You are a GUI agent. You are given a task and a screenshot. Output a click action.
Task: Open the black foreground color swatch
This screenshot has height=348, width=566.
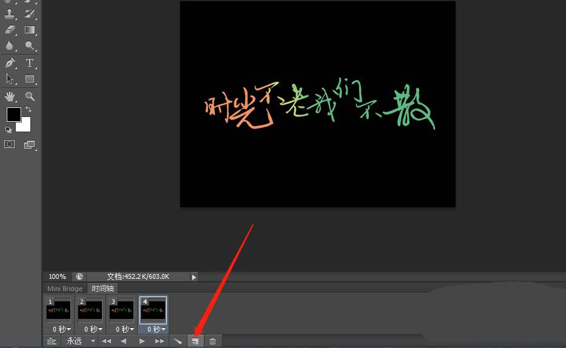point(14,115)
